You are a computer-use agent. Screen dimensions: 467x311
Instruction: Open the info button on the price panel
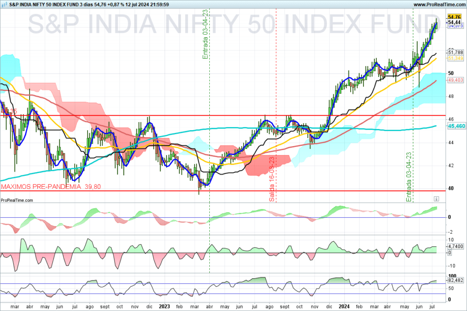[x=436, y=199]
